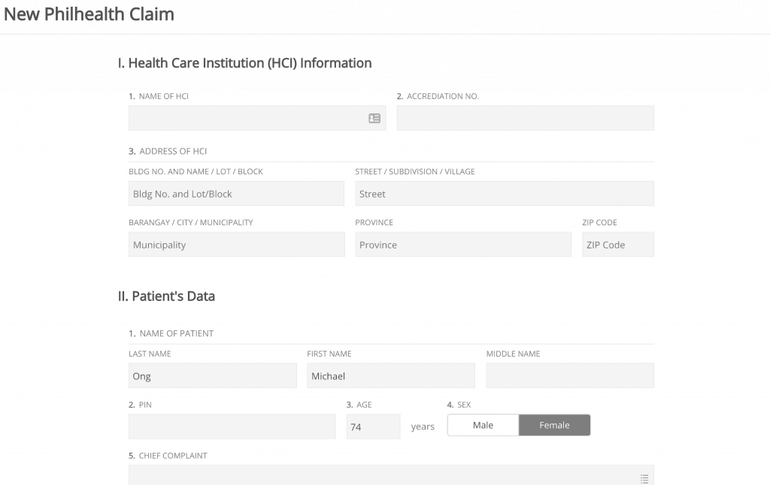Click the years unit text beside Age
The width and height of the screenshot is (770, 485).
pos(423,426)
